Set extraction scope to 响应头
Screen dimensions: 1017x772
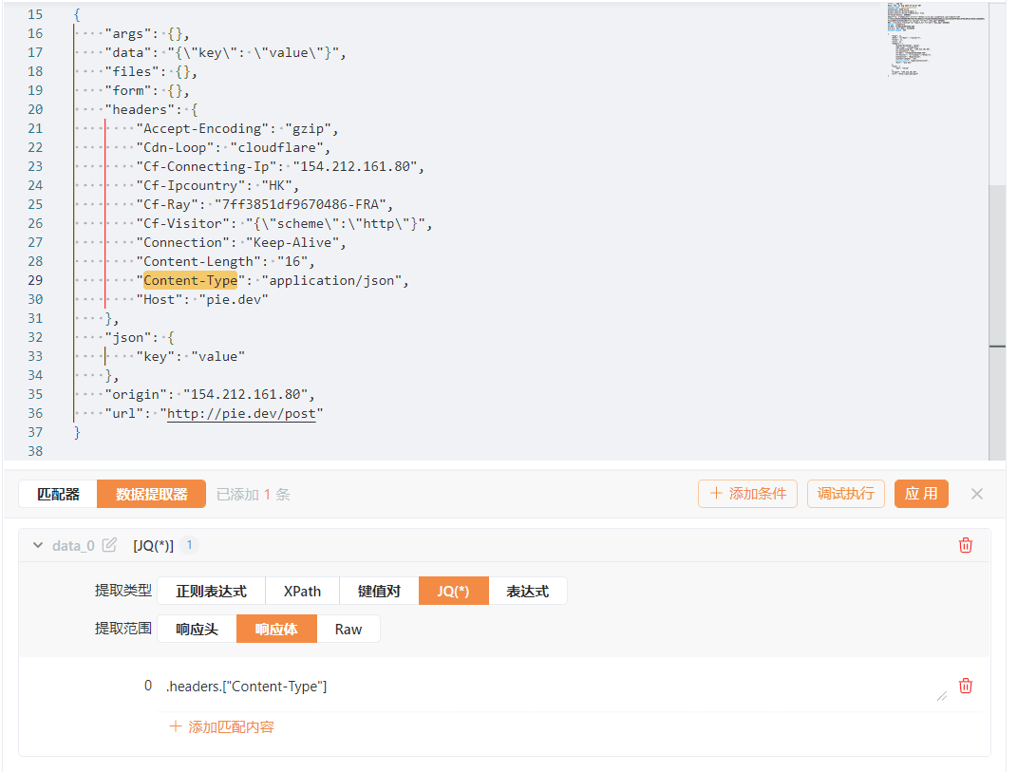tap(197, 629)
